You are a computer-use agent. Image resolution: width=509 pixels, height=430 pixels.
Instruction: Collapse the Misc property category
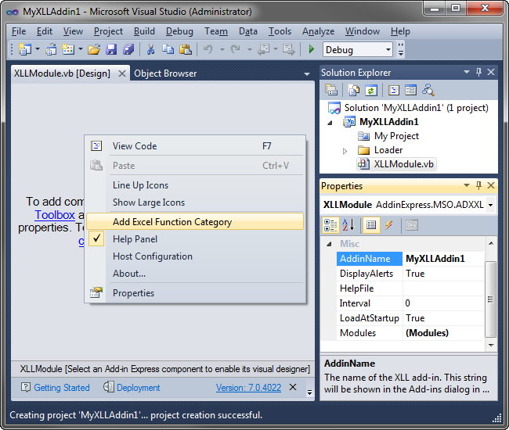pos(329,244)
